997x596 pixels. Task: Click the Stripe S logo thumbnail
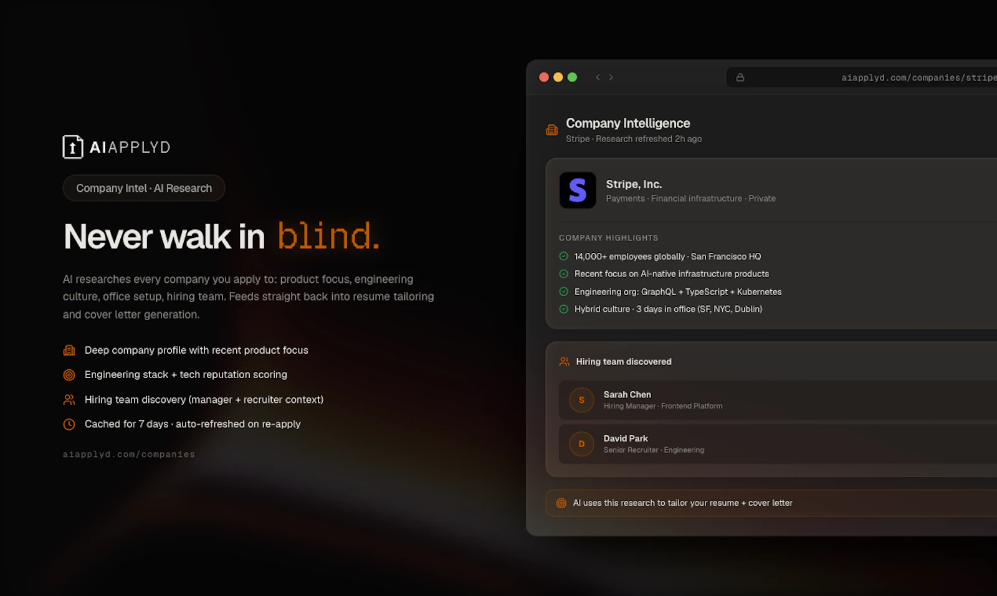click(578, 190)
